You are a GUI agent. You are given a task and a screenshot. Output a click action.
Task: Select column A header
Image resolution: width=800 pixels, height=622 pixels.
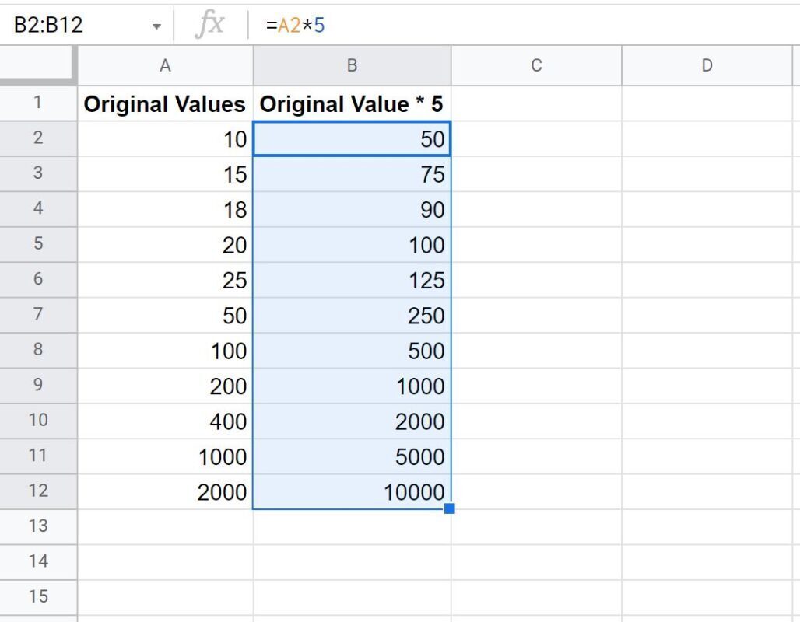[x=165, y=65]
